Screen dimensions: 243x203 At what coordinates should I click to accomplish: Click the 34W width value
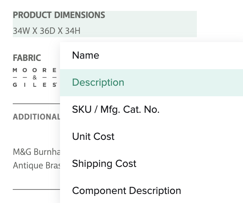coord(21,31)
